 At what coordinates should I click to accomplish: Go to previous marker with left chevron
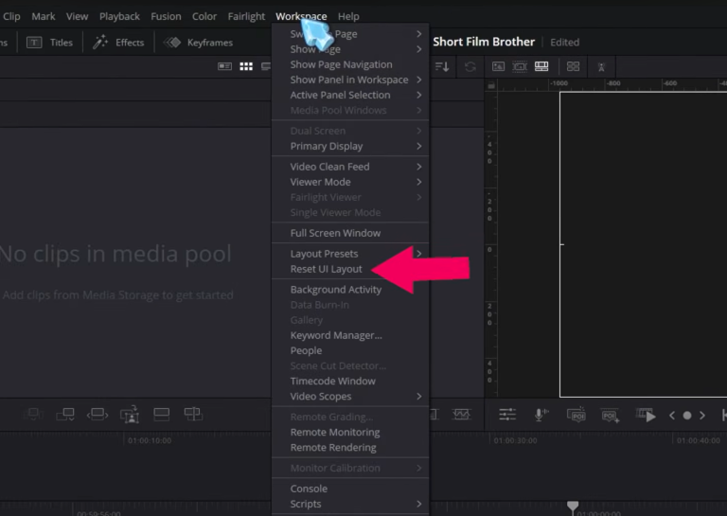coord(672,416)
